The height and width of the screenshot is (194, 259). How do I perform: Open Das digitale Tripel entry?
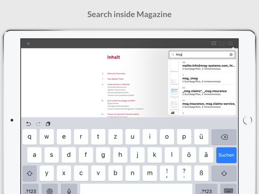(115, 79)
